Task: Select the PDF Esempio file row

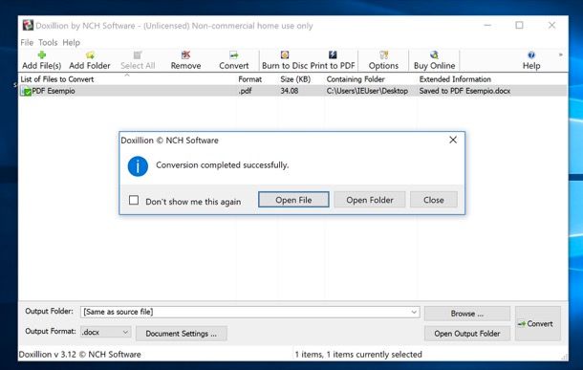Action: [293, 91]
